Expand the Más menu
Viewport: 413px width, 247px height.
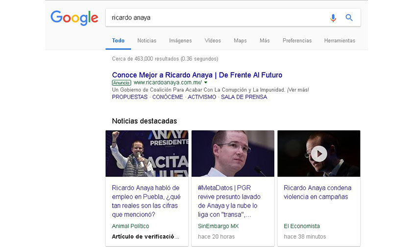pyautogui.click(x=265, y=41)
